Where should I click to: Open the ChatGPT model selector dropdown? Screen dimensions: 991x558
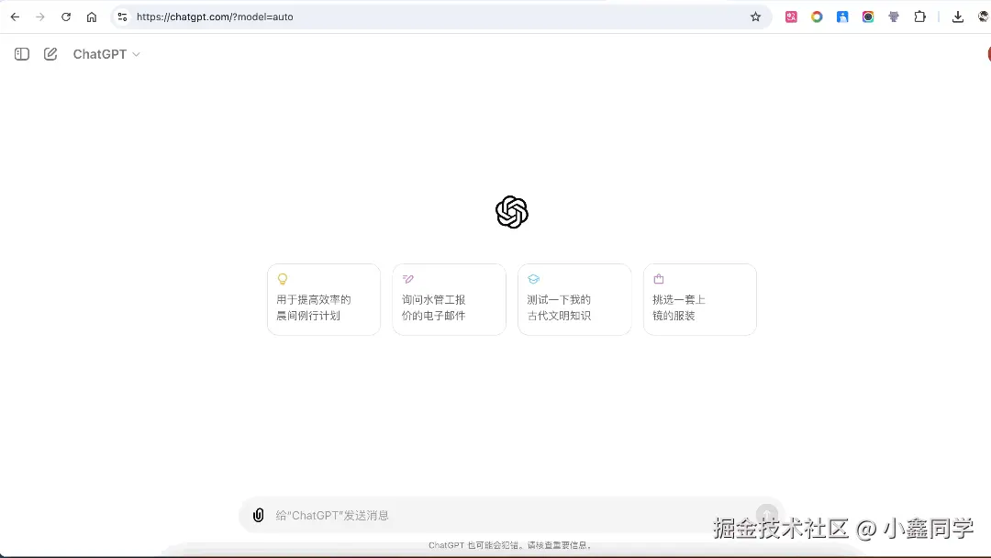coord(106,54)
